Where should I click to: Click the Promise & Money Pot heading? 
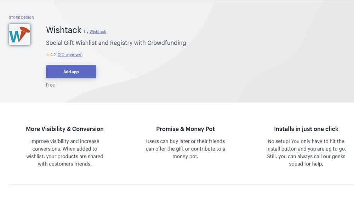185,129
